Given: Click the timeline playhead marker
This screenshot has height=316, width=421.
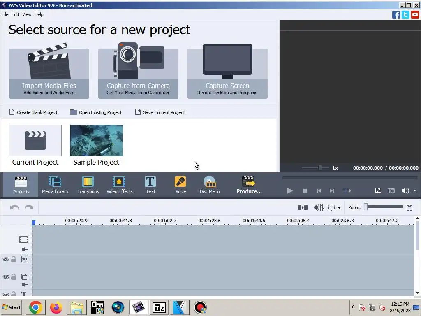Looking at the screenshot, I should (34, 223).
